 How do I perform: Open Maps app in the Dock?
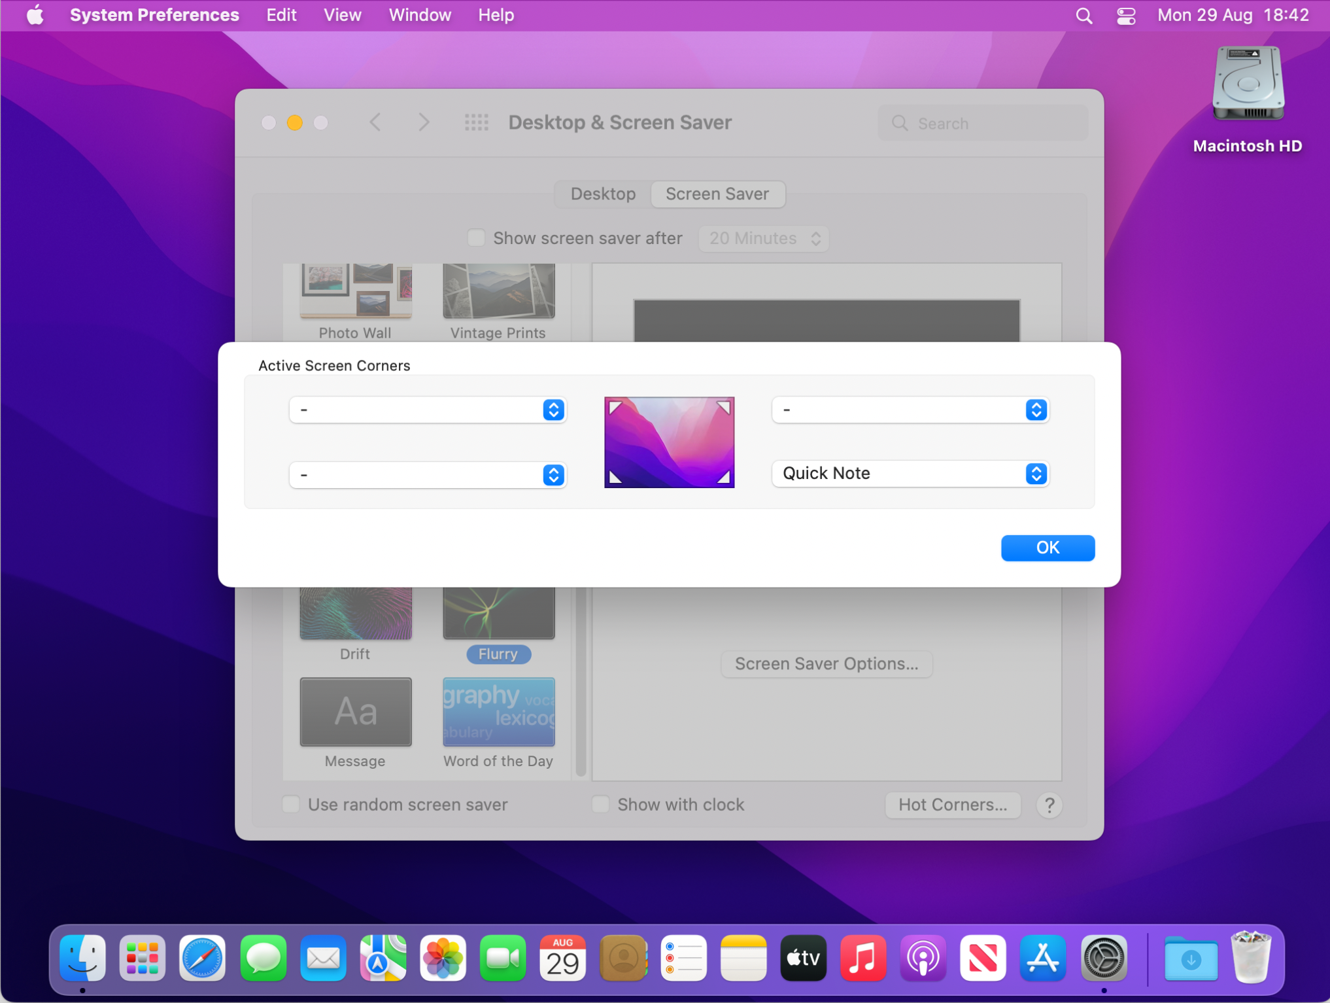click(x=383, y=958)
